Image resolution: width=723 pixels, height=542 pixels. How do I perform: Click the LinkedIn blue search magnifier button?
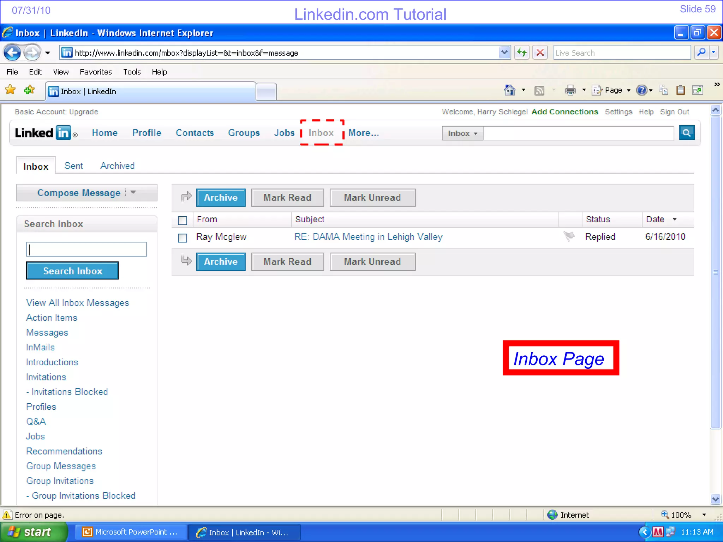(x=687, y=133)
